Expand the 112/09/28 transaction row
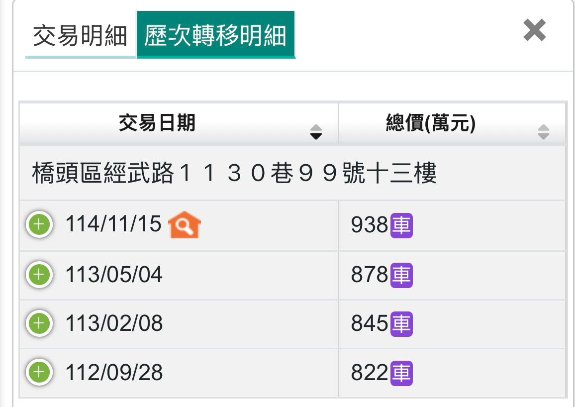Image resolution: width=575 pixels, height=407 pixels. [x=39, y=372]
